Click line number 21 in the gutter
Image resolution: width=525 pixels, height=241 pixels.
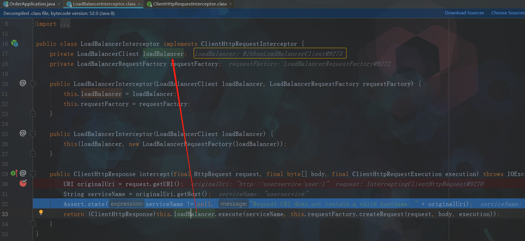click(x=5, y=94)
